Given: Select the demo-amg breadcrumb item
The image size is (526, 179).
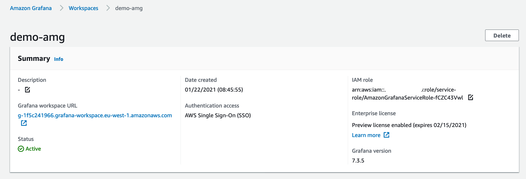Looking at the screenshot, I should tap(129, 8).
